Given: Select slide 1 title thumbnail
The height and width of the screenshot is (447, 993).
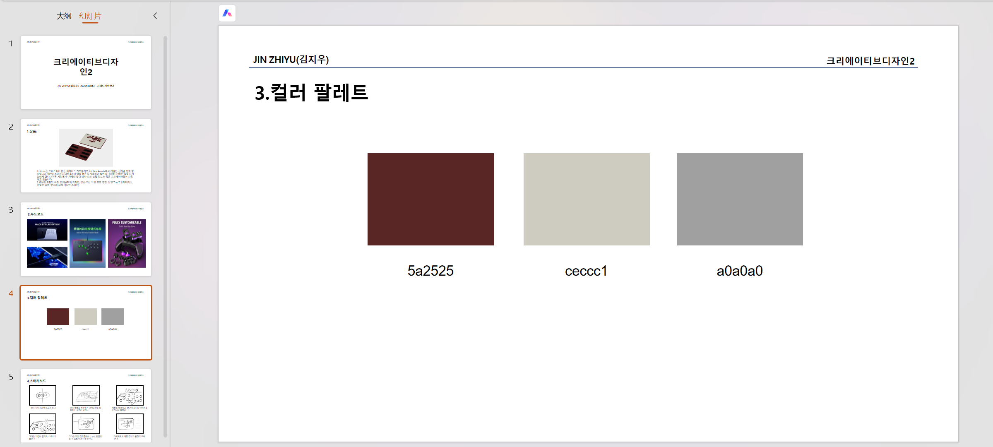Looking at the screenshot, I should pos(86,72).
